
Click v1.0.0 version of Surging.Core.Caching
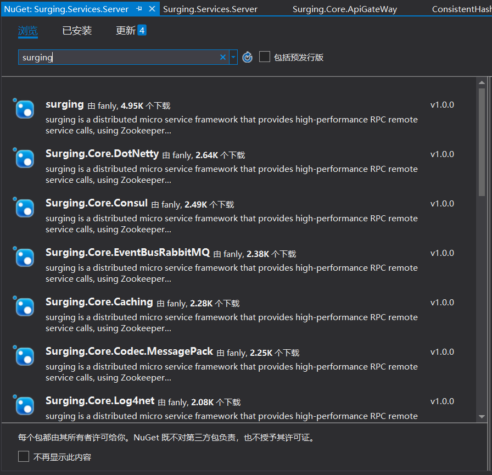tap(442, 303)
